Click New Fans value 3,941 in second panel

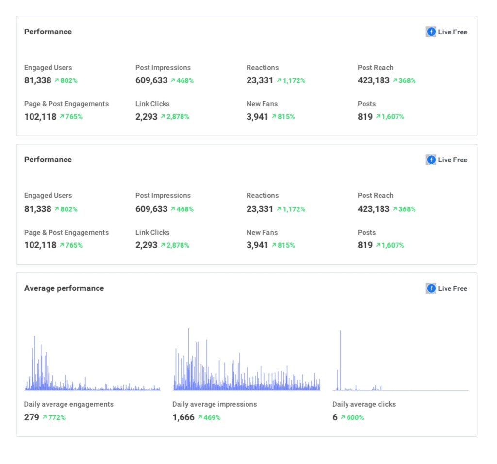257,245
